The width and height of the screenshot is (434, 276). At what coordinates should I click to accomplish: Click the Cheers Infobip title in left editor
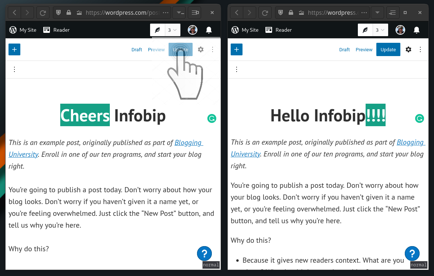(x=113, y=115)
